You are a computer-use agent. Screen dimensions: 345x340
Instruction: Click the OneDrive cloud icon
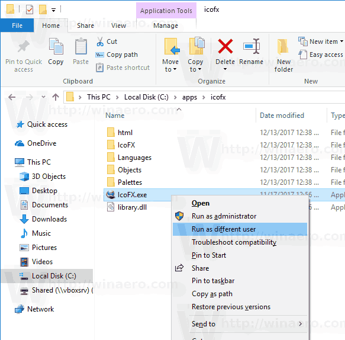pyautogui.click(x=20, y=143)
